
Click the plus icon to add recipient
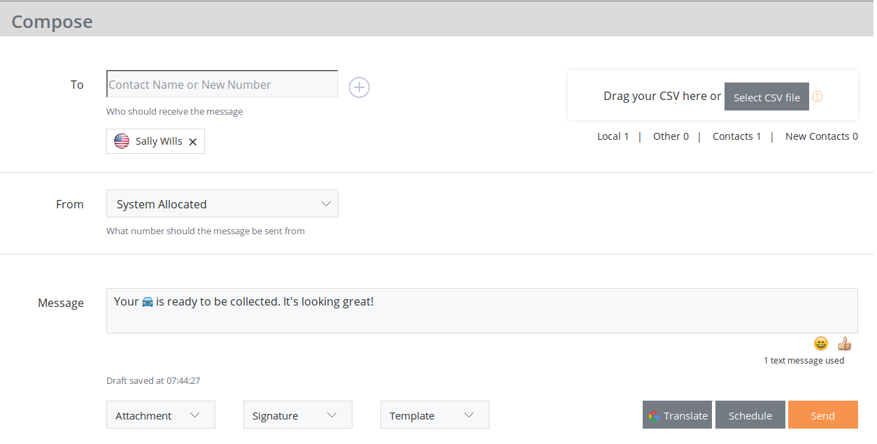[359, 87]
